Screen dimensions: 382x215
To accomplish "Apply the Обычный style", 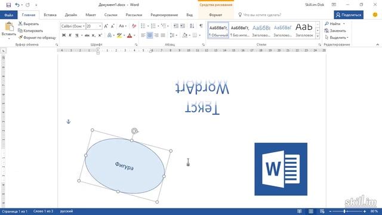I will coord(218,30).
